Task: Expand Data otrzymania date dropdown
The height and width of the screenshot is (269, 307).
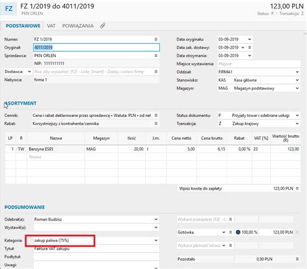Action: (x=249, y=56)
